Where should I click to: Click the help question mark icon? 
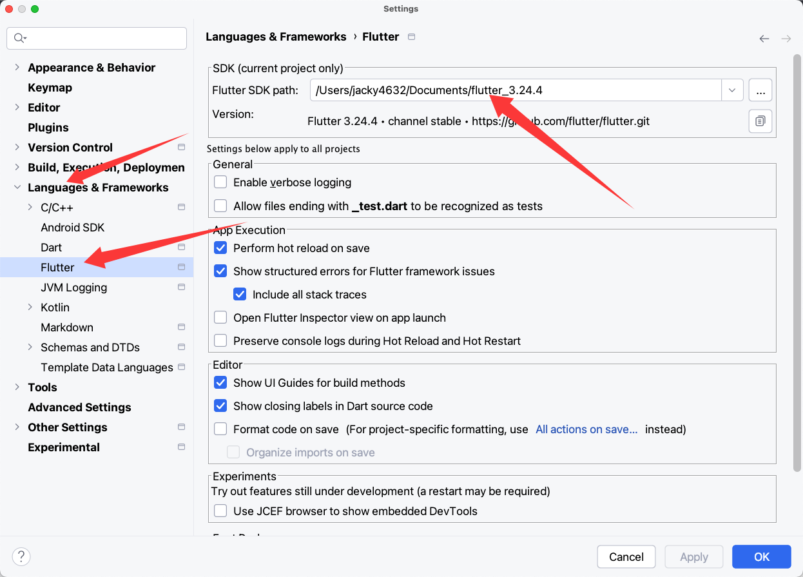(x=21, y=556)
